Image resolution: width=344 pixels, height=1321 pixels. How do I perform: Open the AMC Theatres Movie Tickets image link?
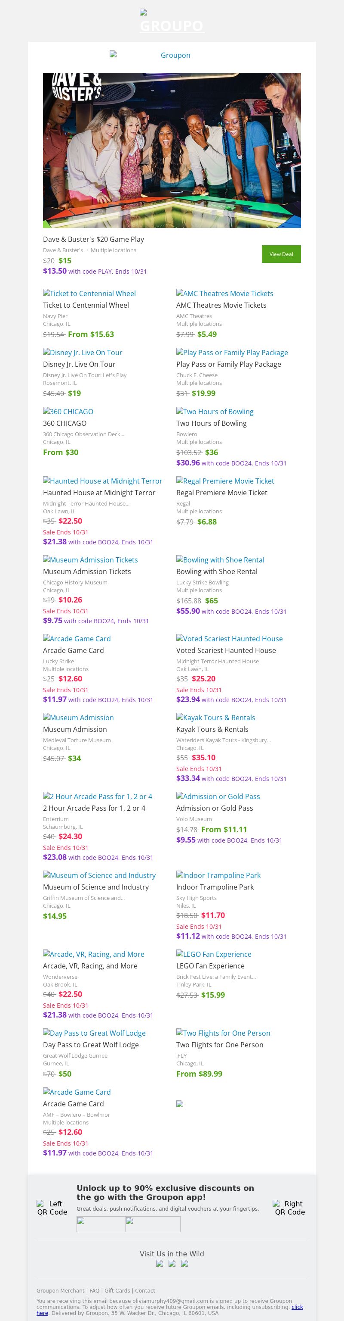[224, 294]
